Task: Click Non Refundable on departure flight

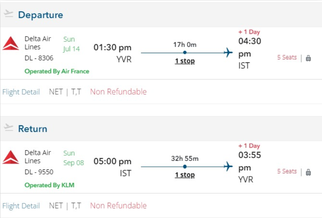Action: [118, 92]
